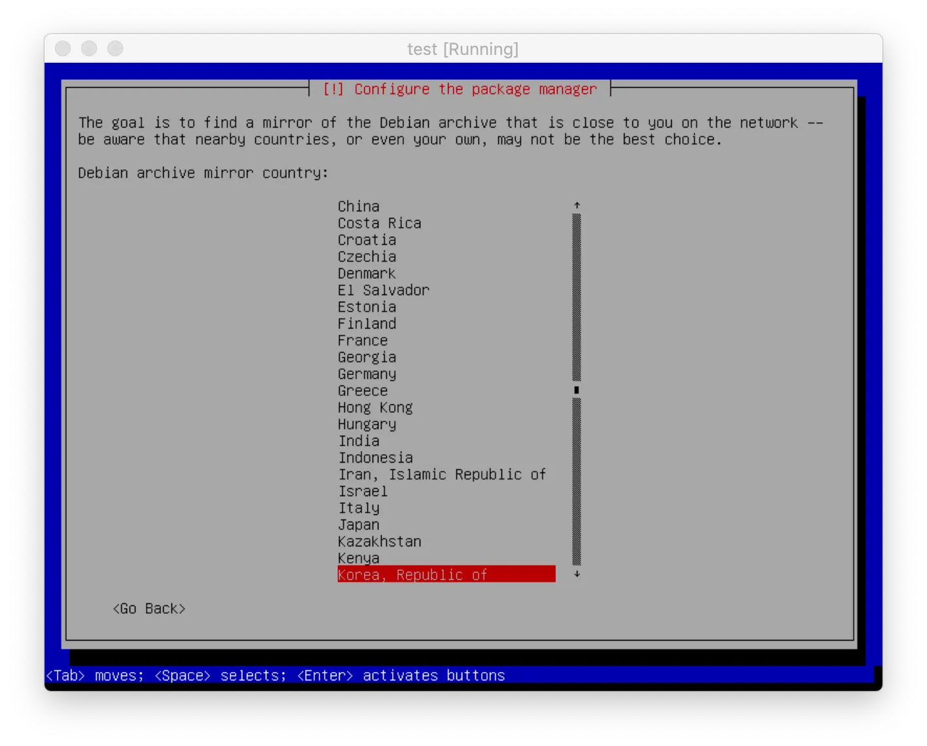Maximize the test [Running] window
Screen dimensions: 927x746
115,48
